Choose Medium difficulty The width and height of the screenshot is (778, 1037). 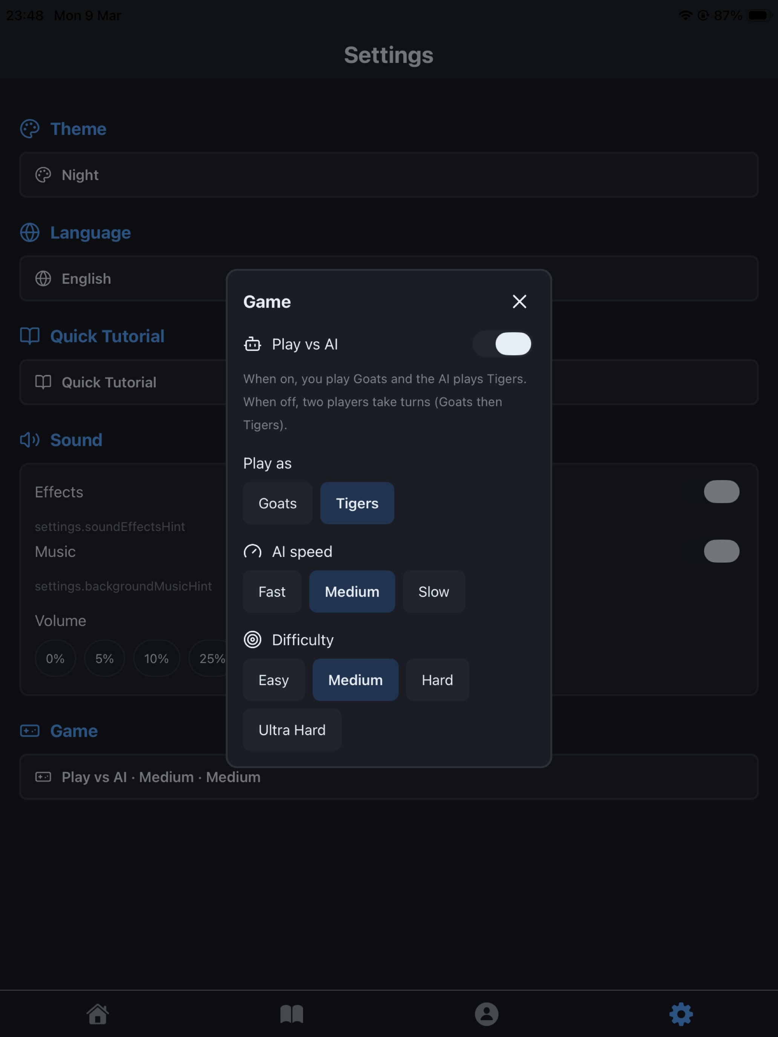(355, 680)
